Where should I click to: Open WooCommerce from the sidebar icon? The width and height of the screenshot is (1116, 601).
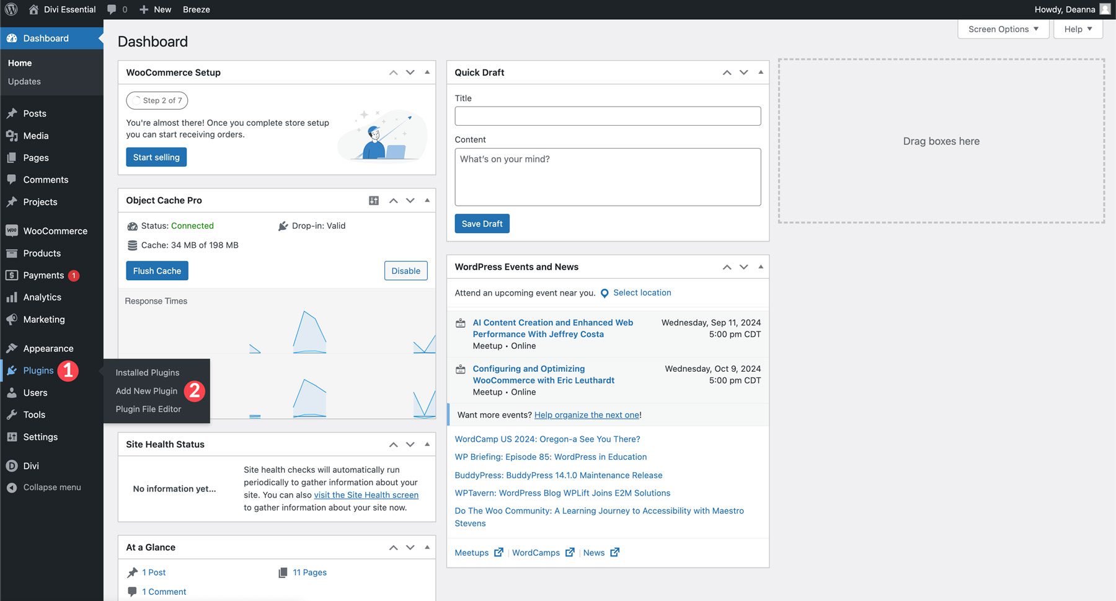click(x=12, y=230)
